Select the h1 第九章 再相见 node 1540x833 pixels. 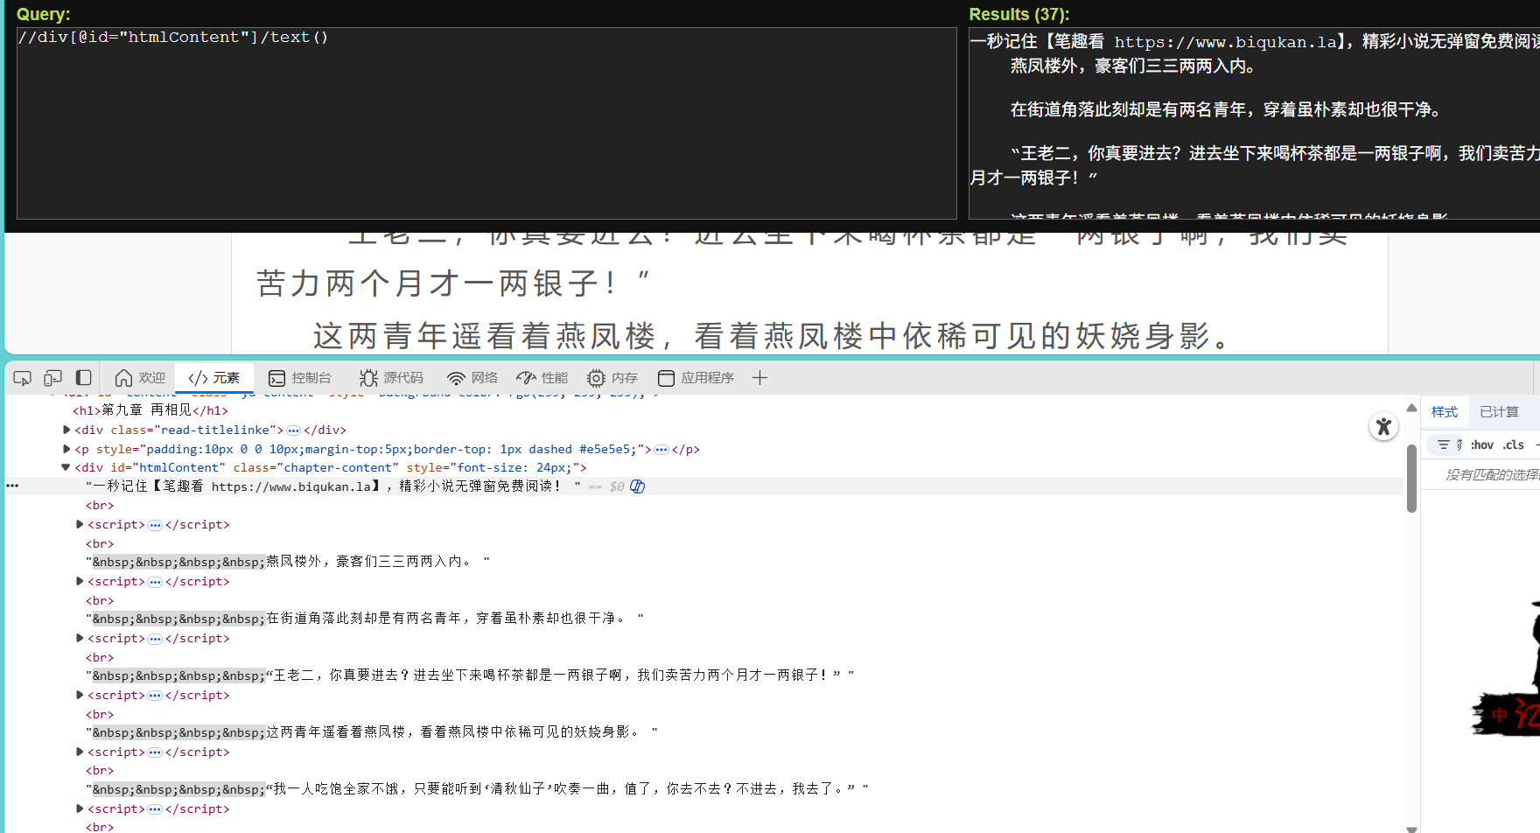coord(150,410)
